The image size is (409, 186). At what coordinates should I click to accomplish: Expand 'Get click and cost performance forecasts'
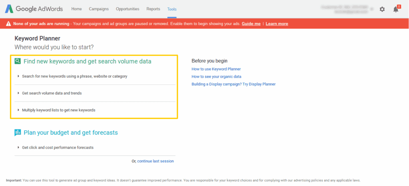[58, 147]
